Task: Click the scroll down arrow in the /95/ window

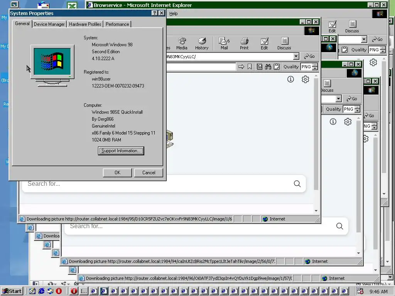Action: pyautogui.click(x=316, y=211)
